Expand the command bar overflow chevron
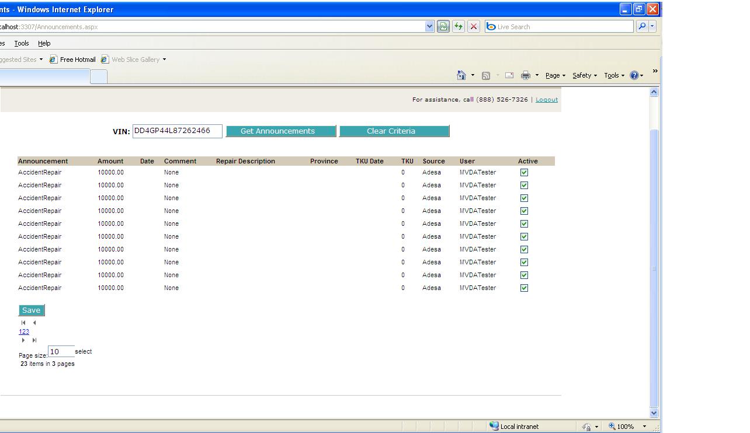The height and width of the screenshot is (433, 750). [655, 71]
